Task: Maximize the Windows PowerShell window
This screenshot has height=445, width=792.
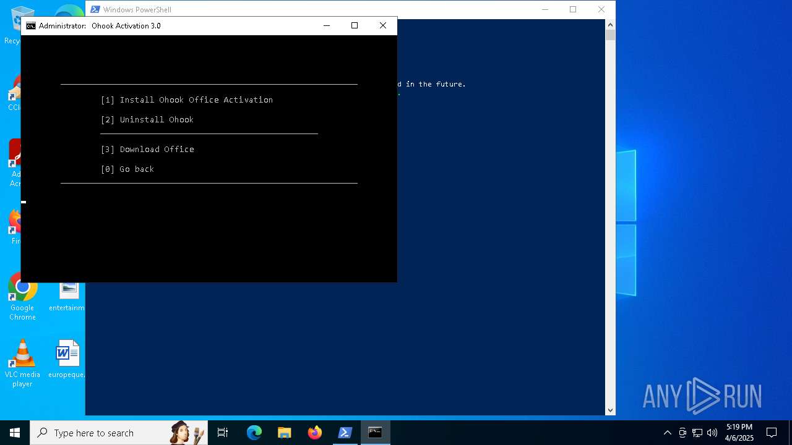Action: 573,9
